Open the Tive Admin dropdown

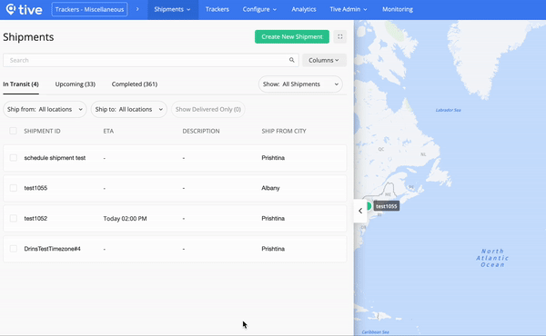point(349,9)
